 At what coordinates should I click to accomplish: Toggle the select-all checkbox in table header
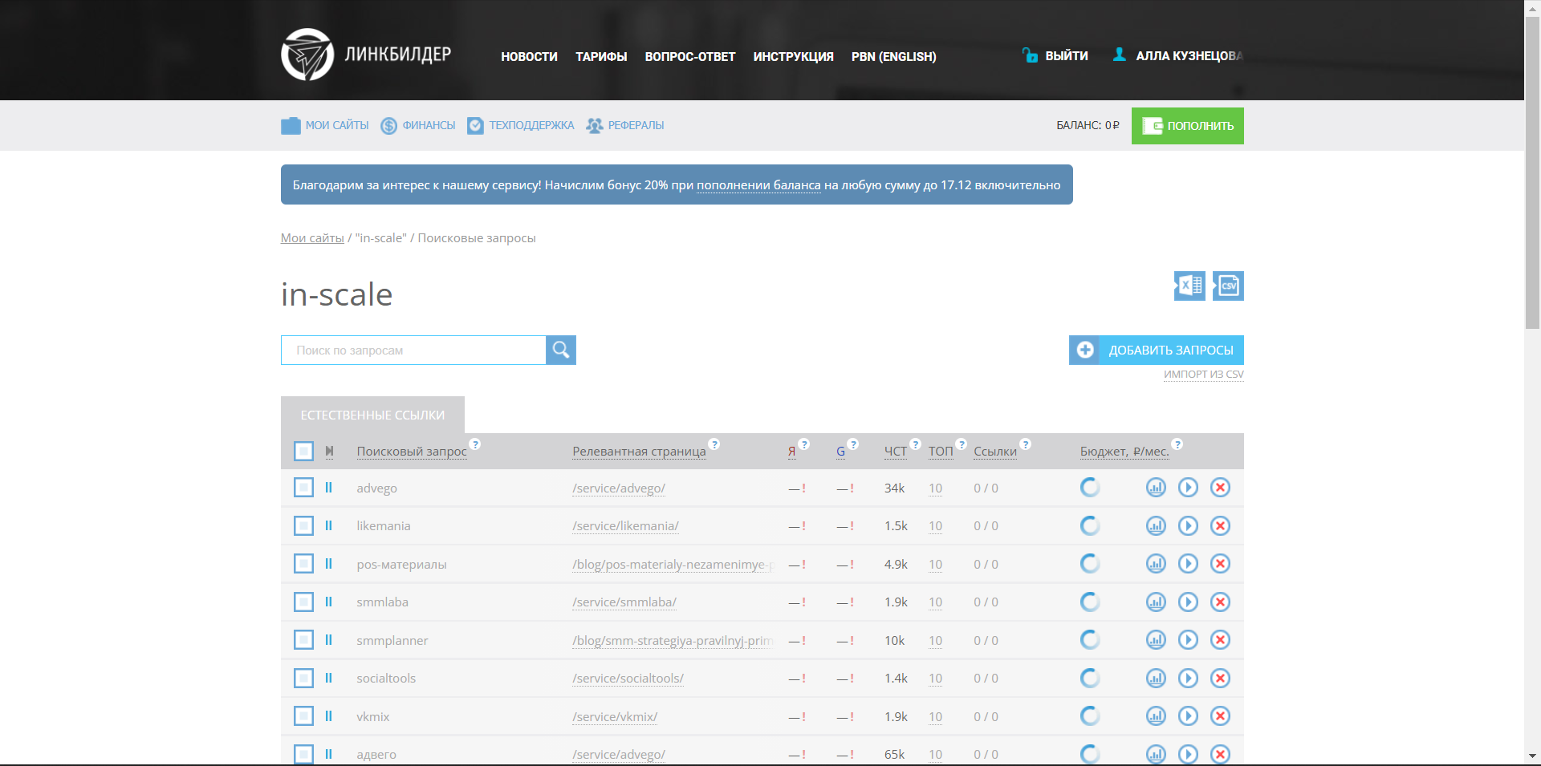pos(303,452)
